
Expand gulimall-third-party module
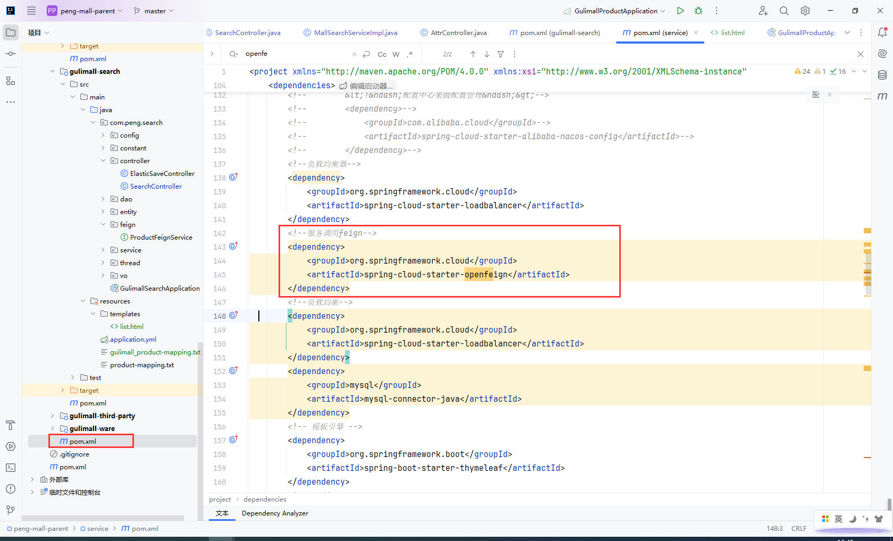point(53,416)
